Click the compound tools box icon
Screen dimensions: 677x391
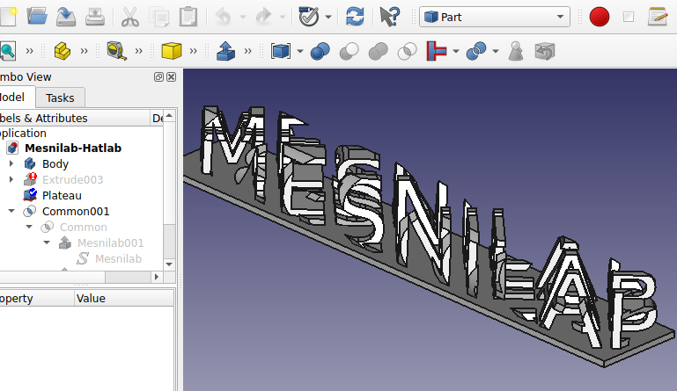coord(281,51)
